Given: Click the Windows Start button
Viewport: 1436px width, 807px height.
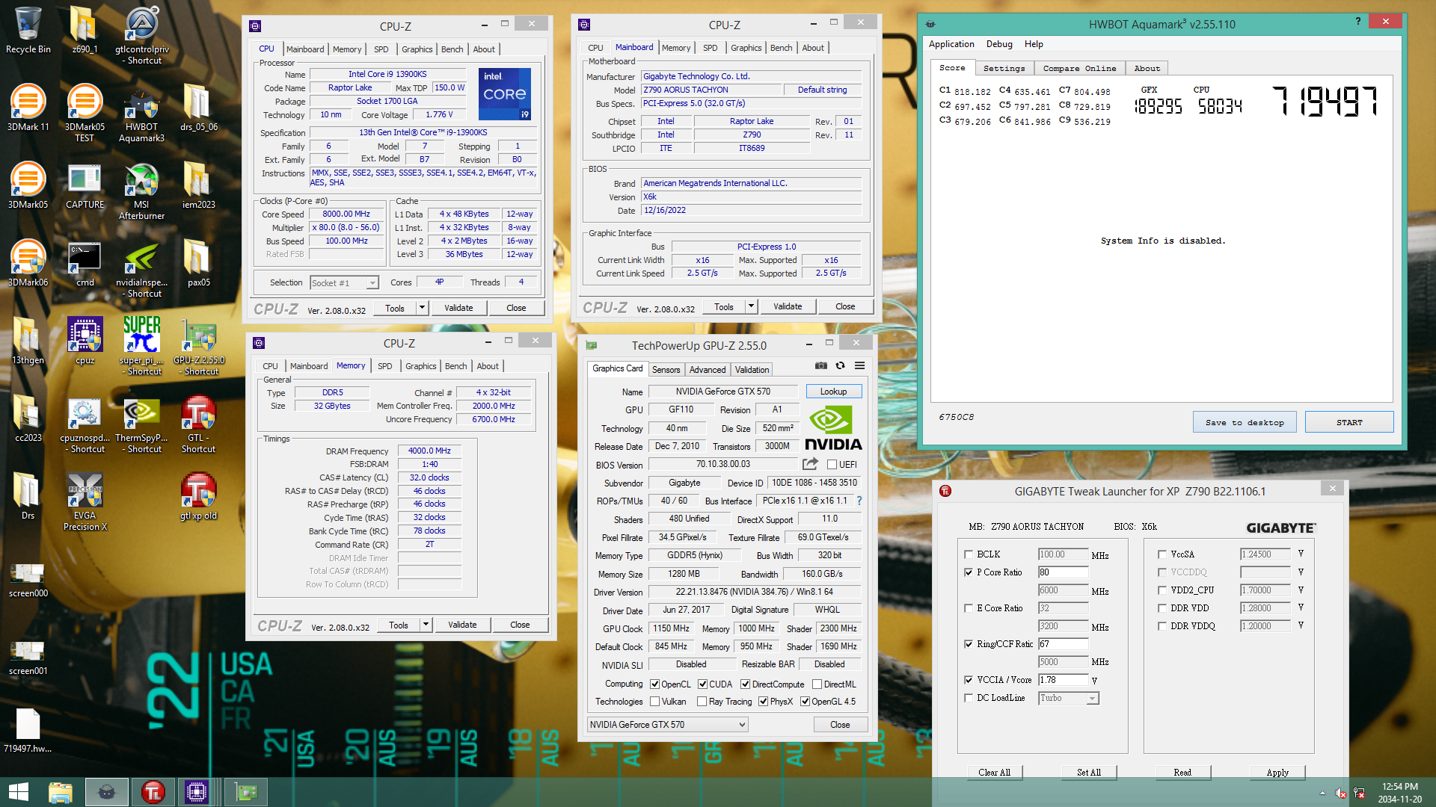Looking at the screenshot, I should (x=18, y=792).
